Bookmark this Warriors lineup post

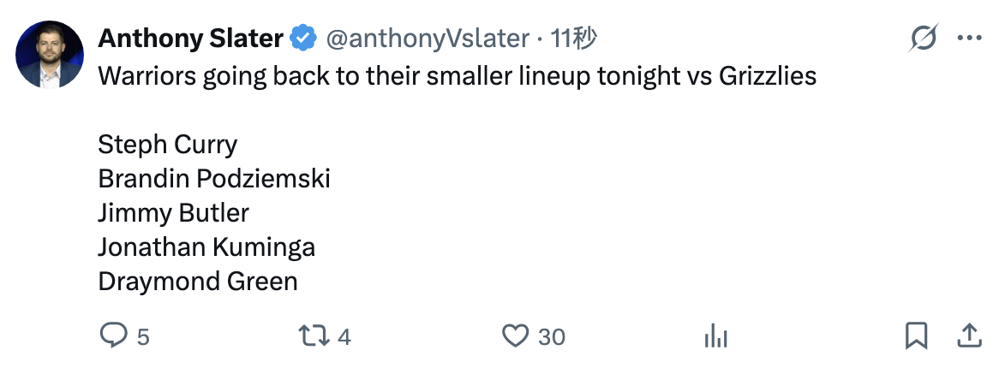[916, 336]
